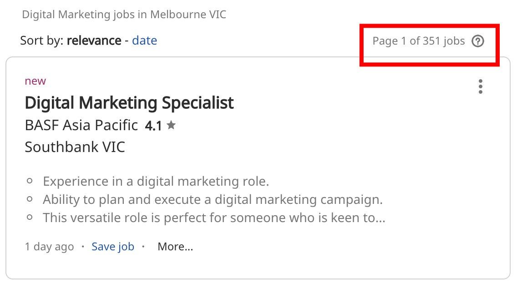
Task: Sort results by date
Action: pos(145,41)
